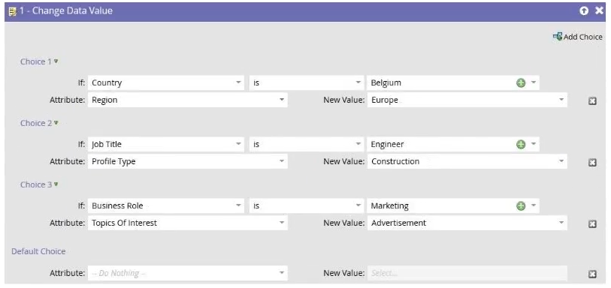
Task: Remove the Default Choice row X icon
Action: click(x=592, y=274)
